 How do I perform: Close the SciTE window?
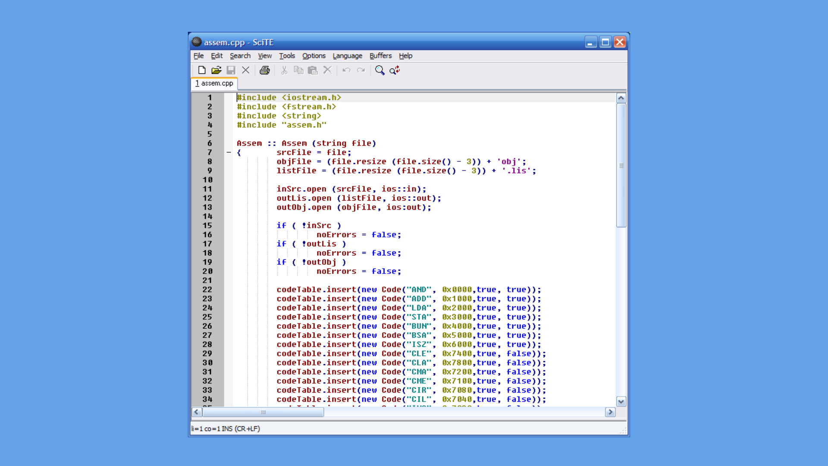620,42
